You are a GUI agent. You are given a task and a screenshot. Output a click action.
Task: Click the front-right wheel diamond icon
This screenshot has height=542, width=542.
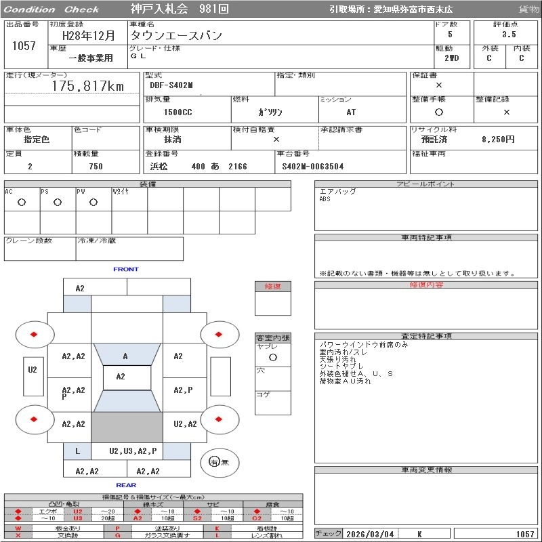tap(220, 334)
